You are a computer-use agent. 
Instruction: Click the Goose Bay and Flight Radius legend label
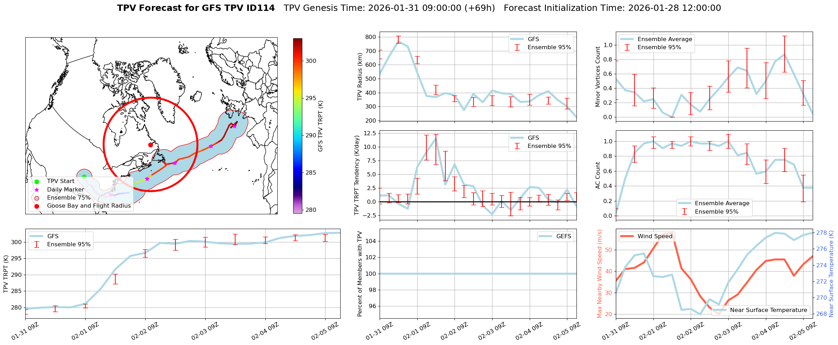(89, 206)
